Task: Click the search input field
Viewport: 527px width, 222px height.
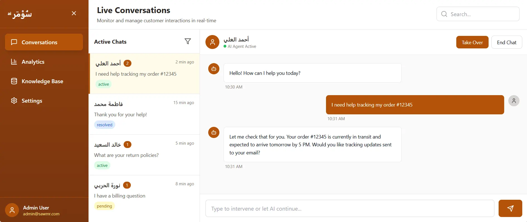Action: [x=478, y=14]
